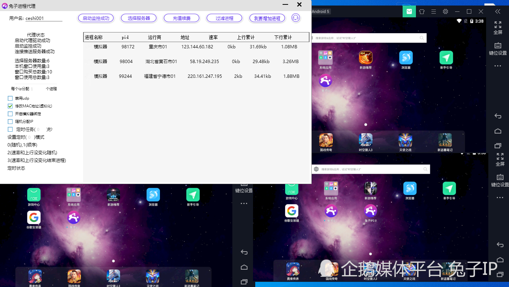
Task: Click the 选择服务器 button
Action: coord(139,18)
